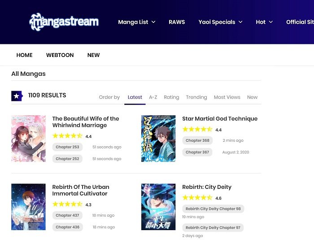Open Rebirth City Deity Chapter 97
The height and width of the screenshot is (240, 314).
click(213, 227)
